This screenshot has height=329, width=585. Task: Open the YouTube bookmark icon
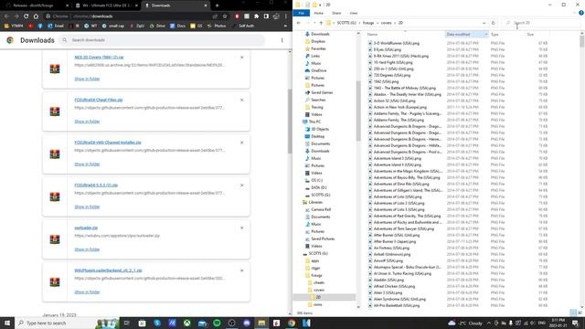pyautogui.click(x=30, y=26)
